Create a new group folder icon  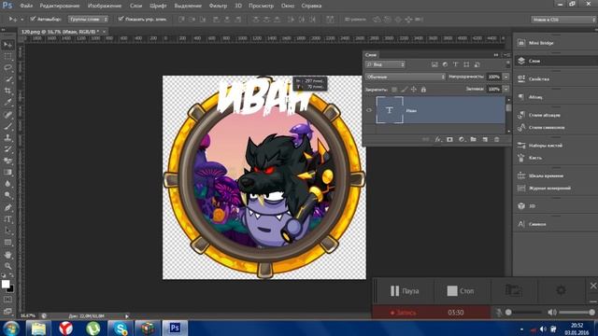(474, 139)
